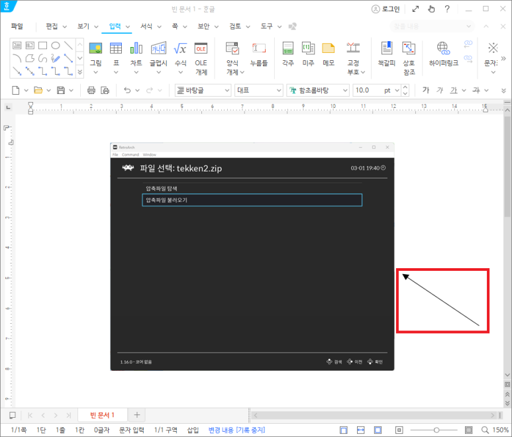Image resolution: width=512 pixels, height=437 pixels.
Task: Insert a table with the 표 icon
Action: click(x=116, y=48)
